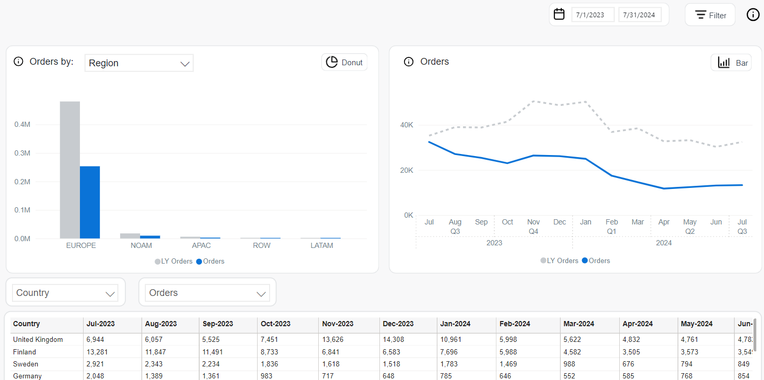Viewport: 764px width, 380px height.
Task: Click the gray NOAM LY Orders bar
Action: coord(130,236)
